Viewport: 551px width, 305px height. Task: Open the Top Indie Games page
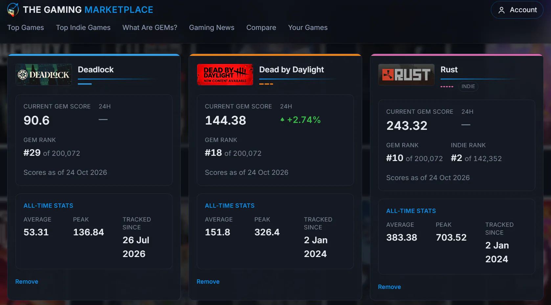(83, 28)
